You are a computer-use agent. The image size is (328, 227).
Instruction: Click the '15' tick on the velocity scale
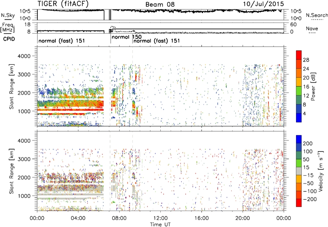306,168
